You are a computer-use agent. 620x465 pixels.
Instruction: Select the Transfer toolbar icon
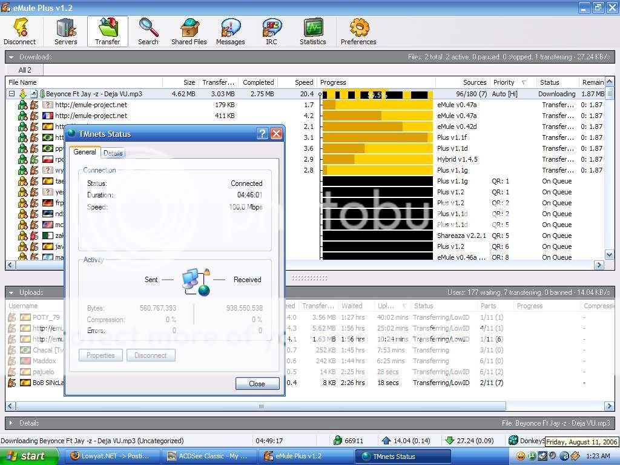point(107,30)
